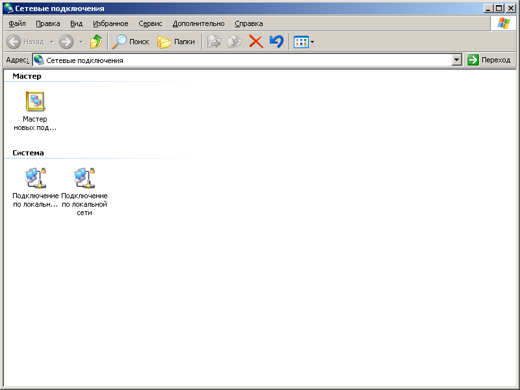Open the Справка menu
The image size is (520, 390).
tap(249, 23)
